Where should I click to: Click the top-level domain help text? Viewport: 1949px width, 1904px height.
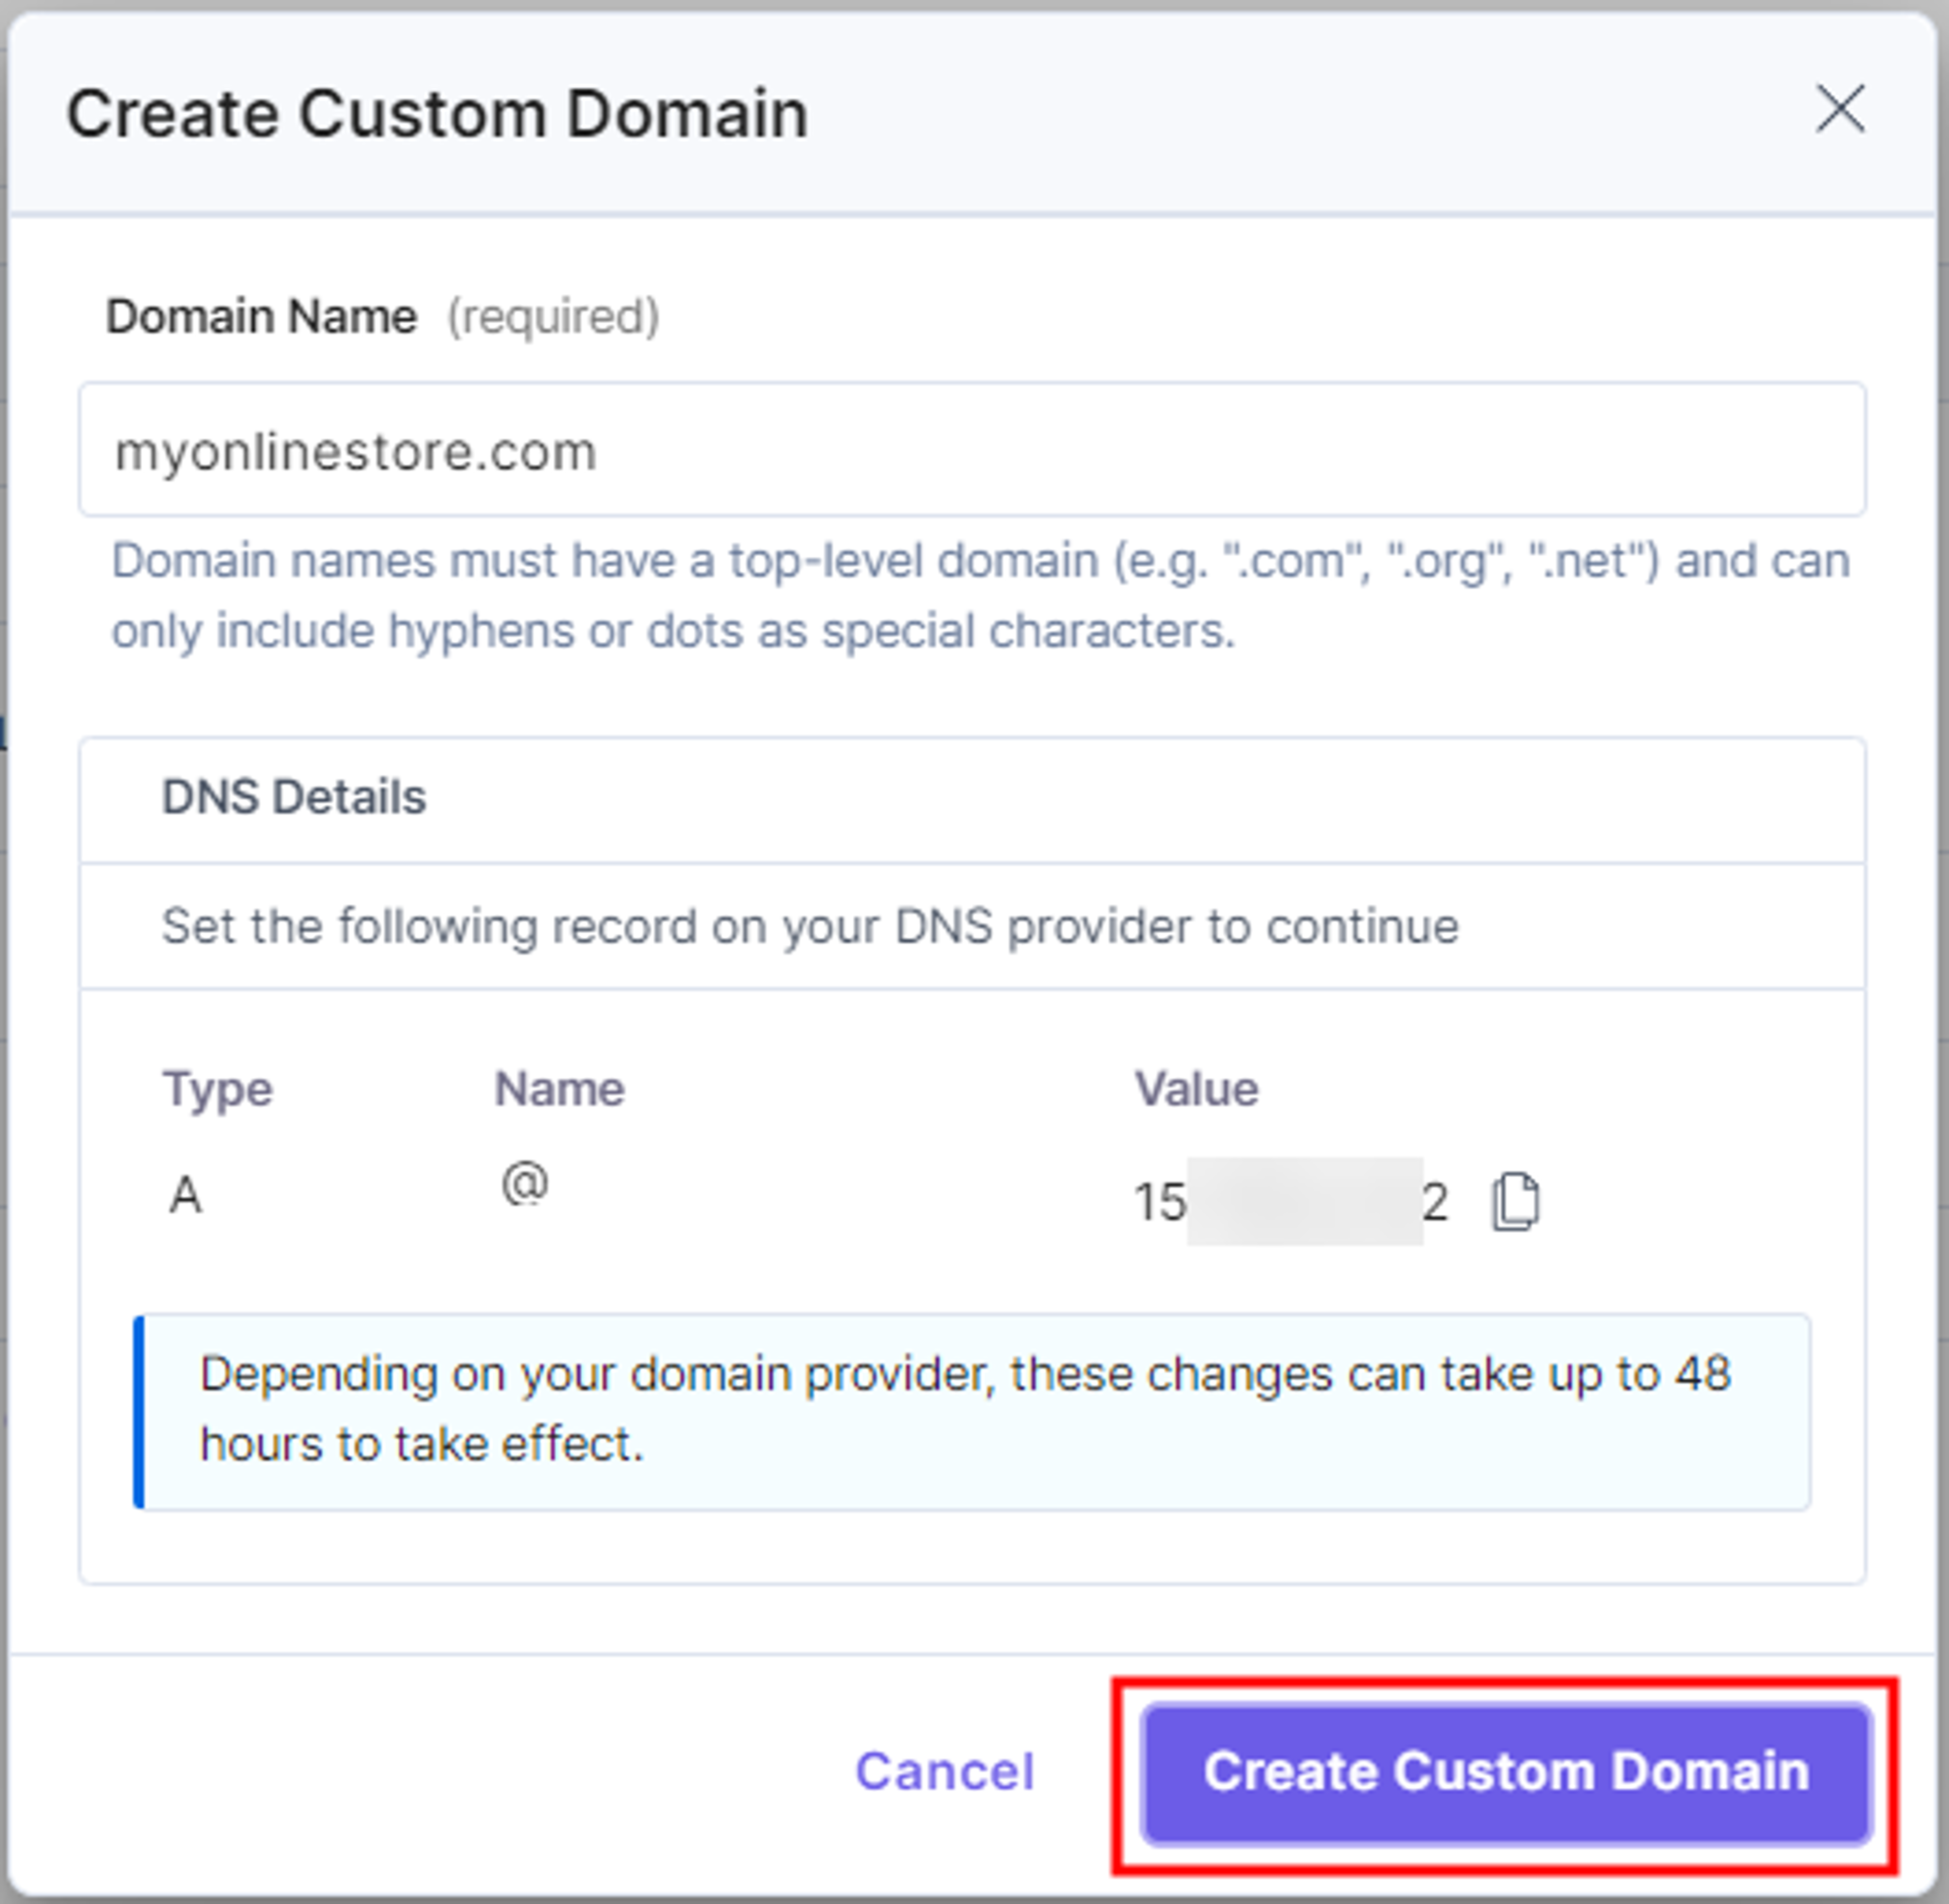click(980, 595)
